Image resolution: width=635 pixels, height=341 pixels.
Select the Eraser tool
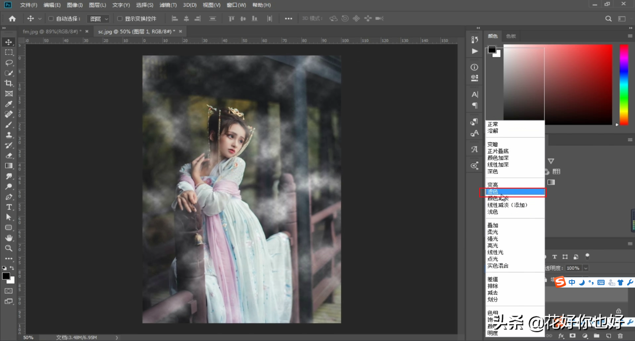click(x=8, y=156)
